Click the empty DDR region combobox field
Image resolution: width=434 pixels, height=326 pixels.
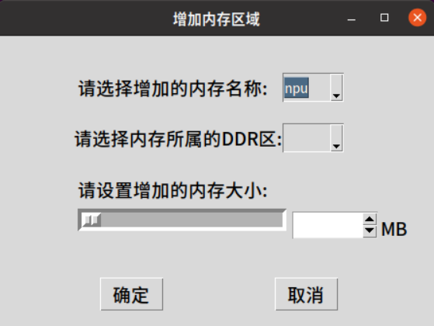(x=307, y=138)
